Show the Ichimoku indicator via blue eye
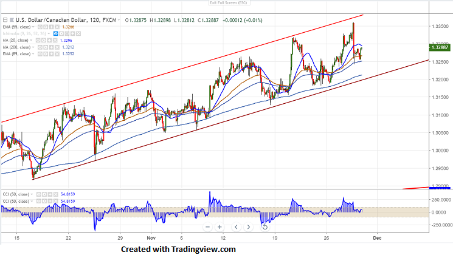 coord(56,33)
